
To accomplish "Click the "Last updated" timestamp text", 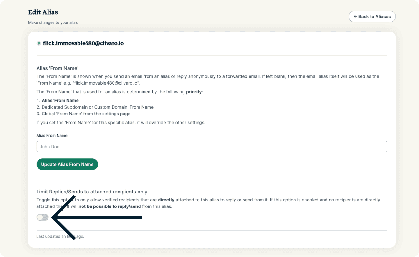I will [x=60, y=236].
